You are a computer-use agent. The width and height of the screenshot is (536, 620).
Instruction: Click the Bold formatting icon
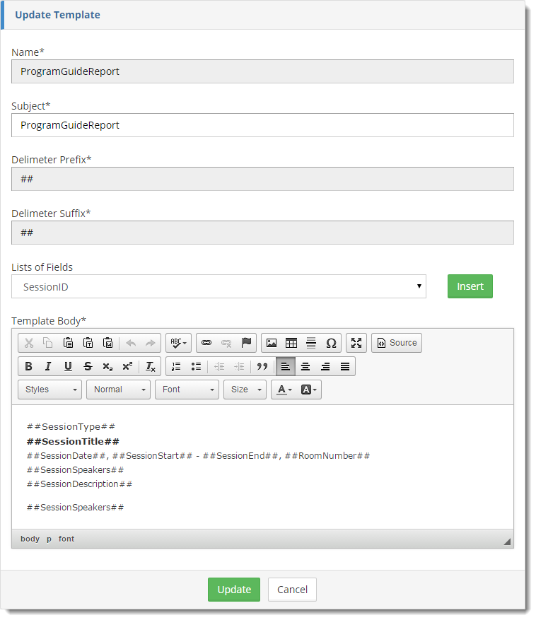pos(28,366)
